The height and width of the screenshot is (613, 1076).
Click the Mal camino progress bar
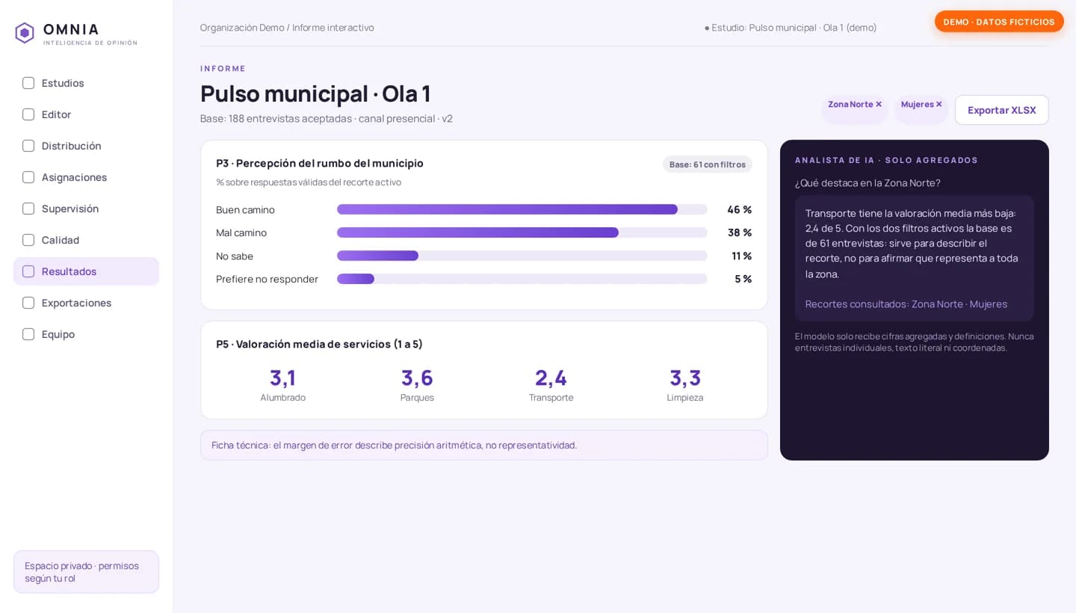pyautogui.click(x=522, y=232)
